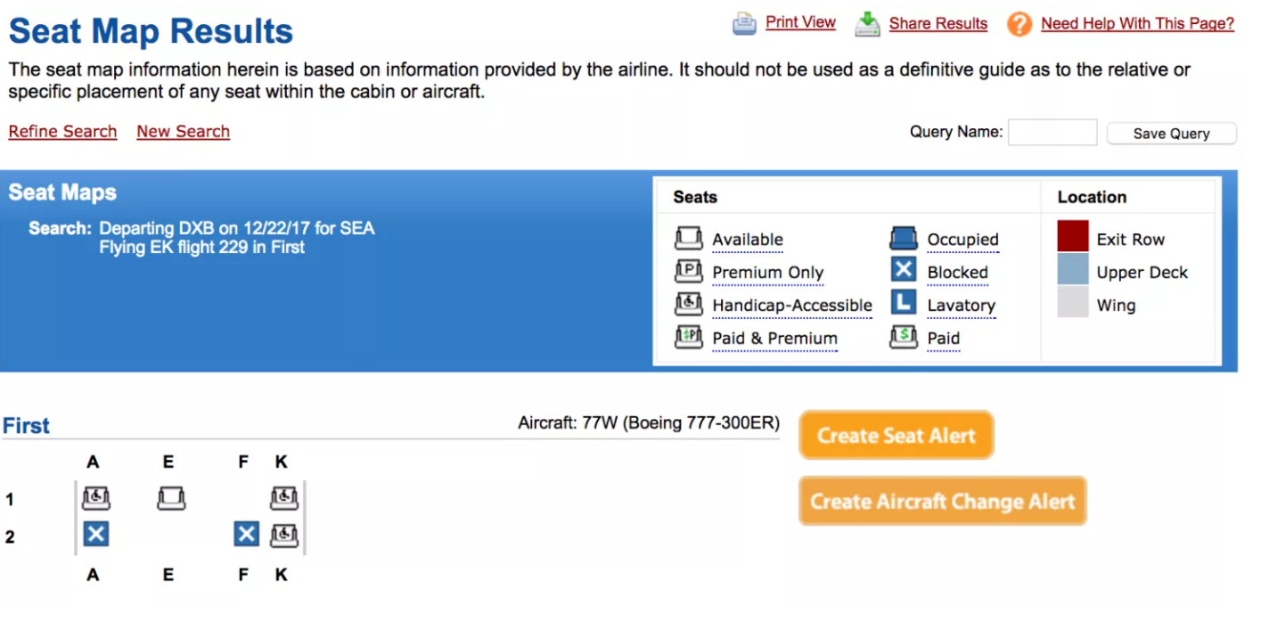Click the Handicap-Accessible legend label
1269x631 pixels.
pyautogui.click(x=791, y=306)
